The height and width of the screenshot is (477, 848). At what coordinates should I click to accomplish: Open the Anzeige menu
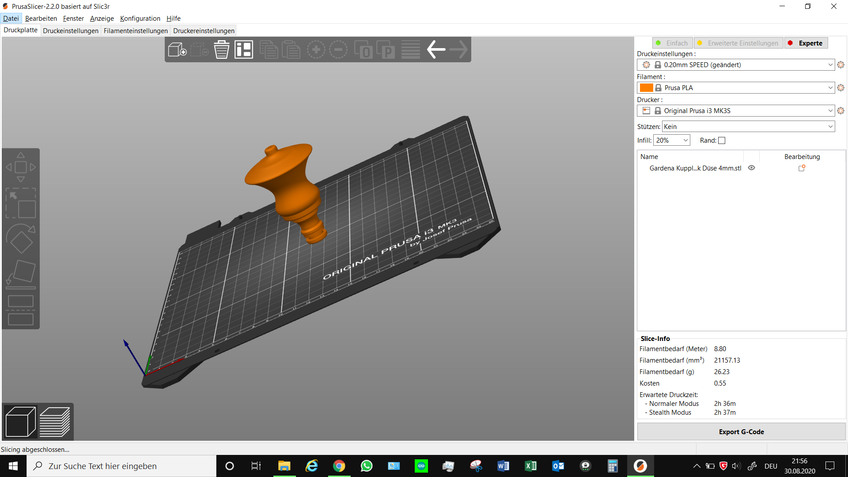click(x=102, y=18)
